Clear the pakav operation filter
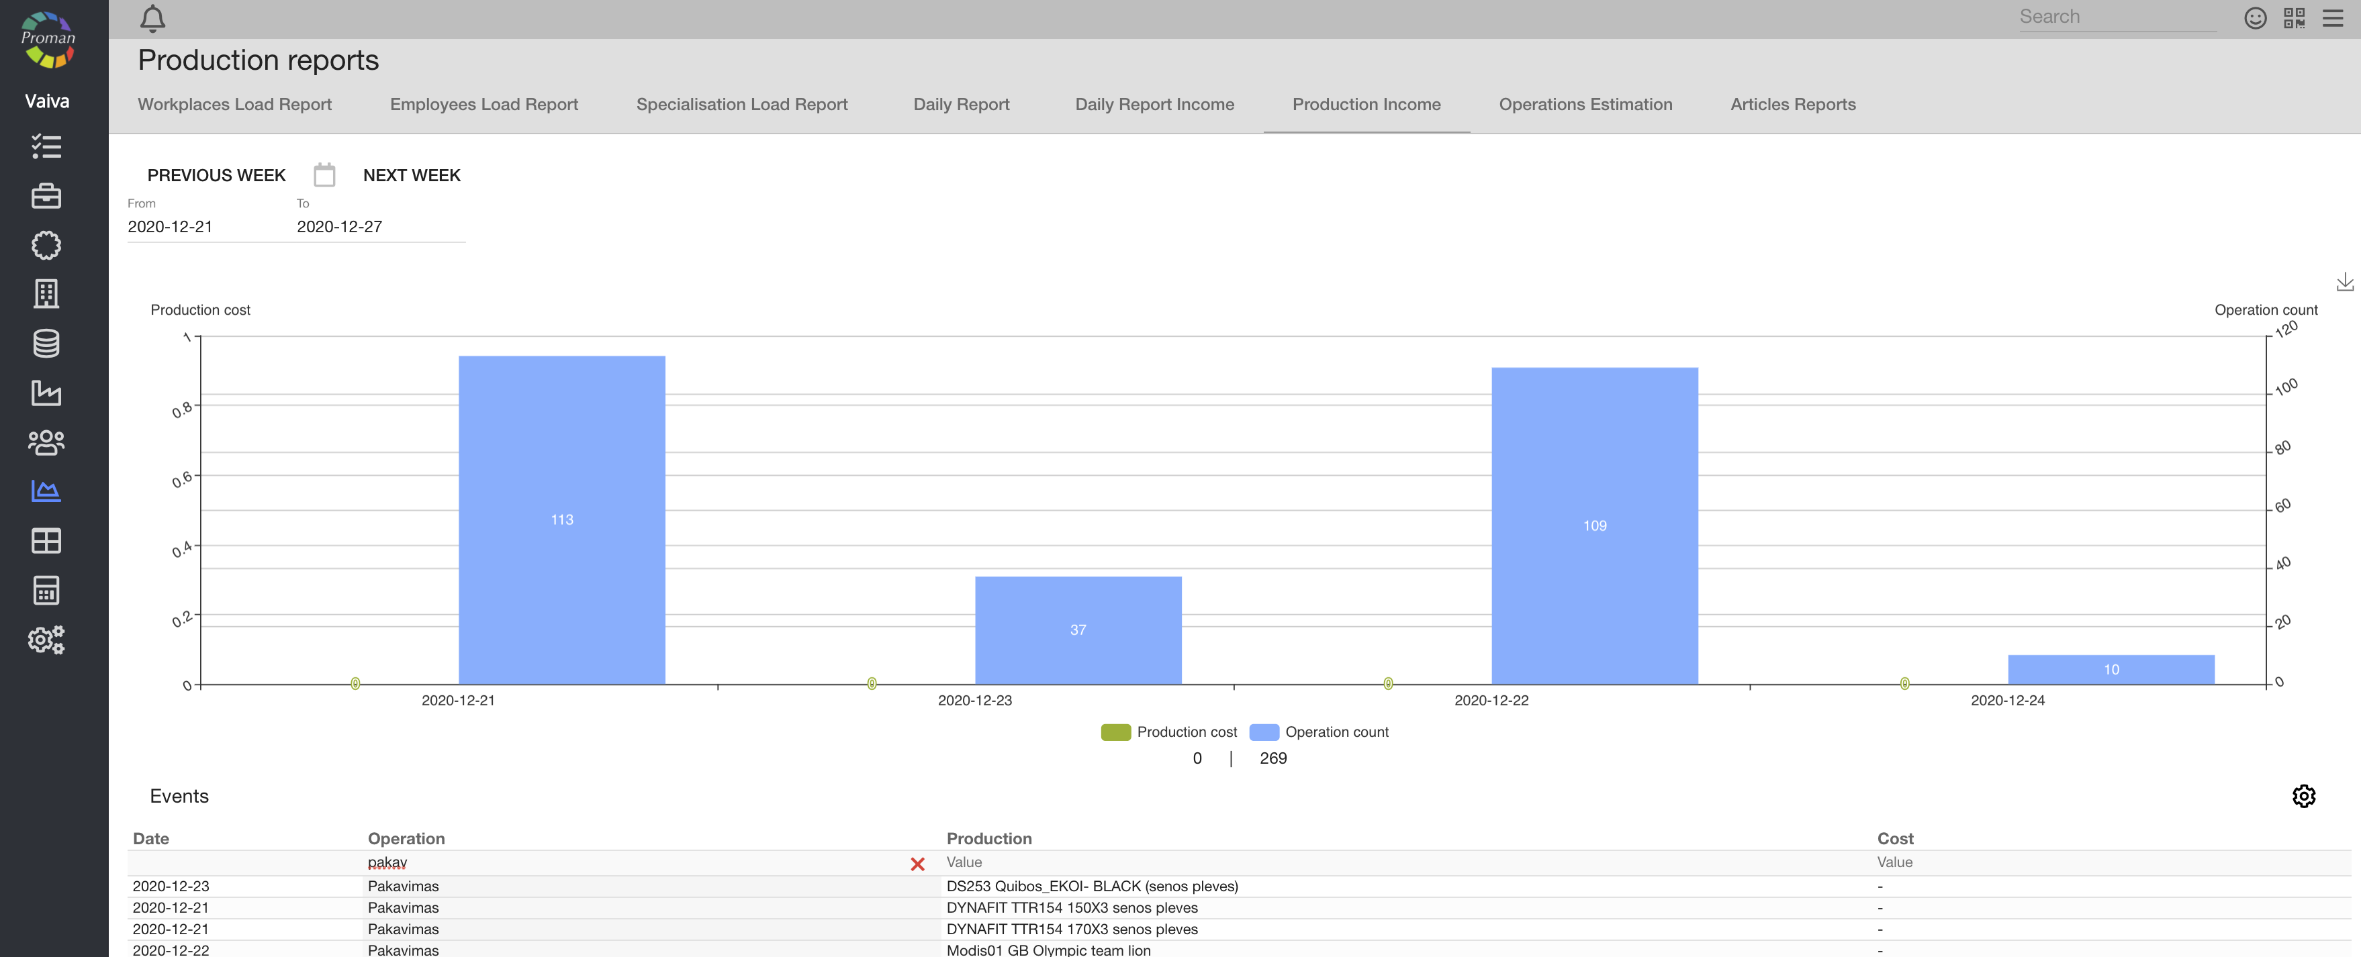 [917, 864]
